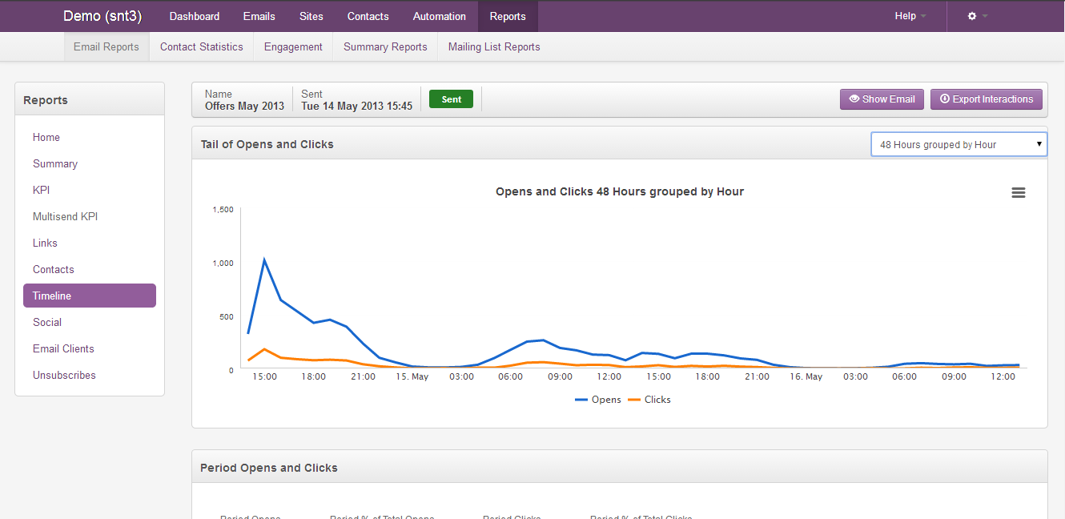Screen dimensions: 1065x519
Task: Click the Demo (snt3) brand title
Action: click(x=102, y=16)
